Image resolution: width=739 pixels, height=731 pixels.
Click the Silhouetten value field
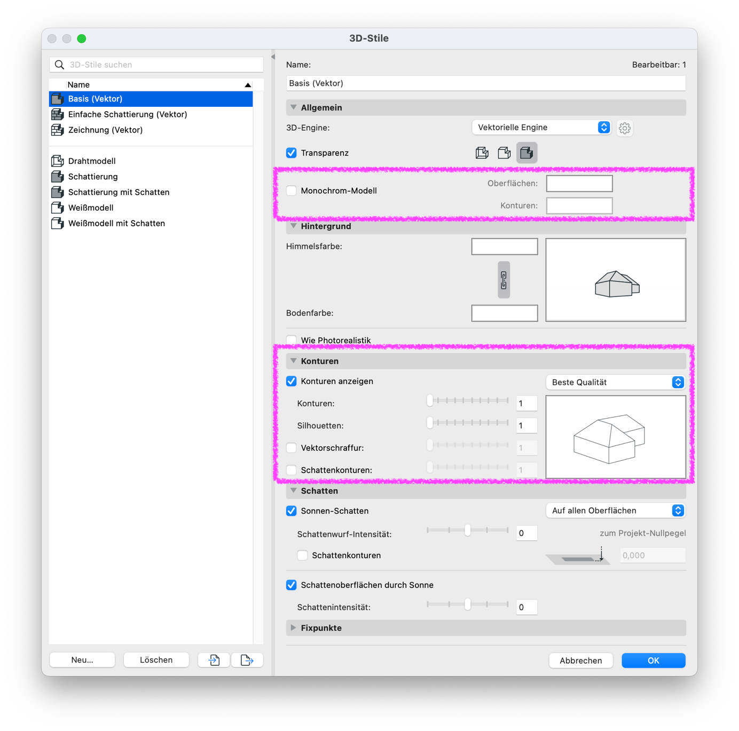coord(526,426)
